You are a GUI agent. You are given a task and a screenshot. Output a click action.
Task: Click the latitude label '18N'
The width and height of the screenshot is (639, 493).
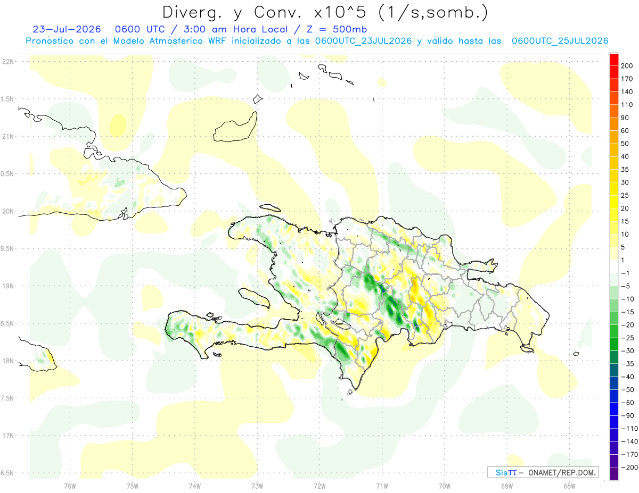[x=7, y=361]
